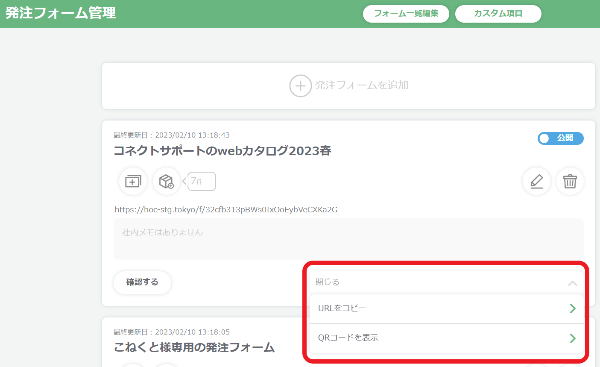The width and height of the screenshot is (600, 367).
Task: Click green arrow beside QRコードを表示
Action: pos(573,338)
